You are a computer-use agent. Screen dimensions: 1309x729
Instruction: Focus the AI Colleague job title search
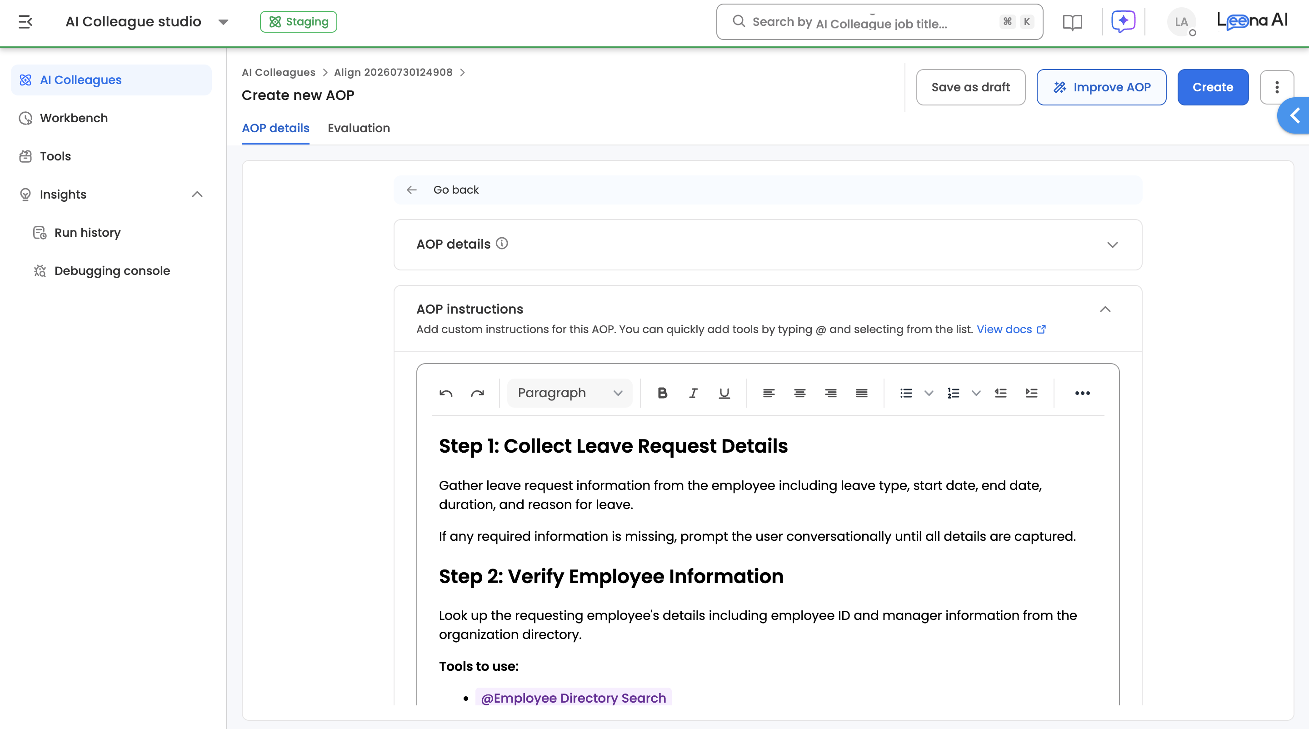coord(879,22)
